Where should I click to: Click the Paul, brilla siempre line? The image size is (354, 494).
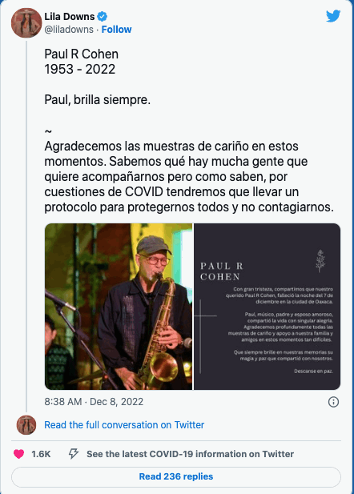point(98,99)
